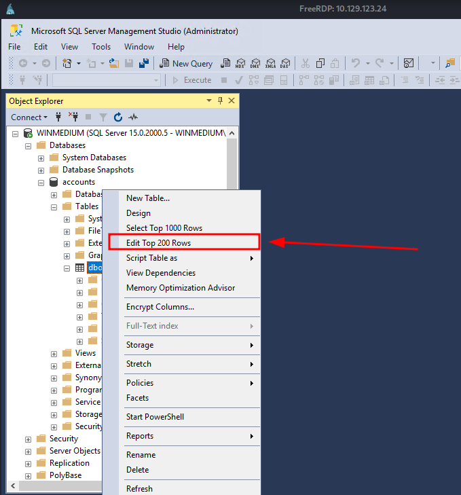Open the Window menu

coord(139,47)
